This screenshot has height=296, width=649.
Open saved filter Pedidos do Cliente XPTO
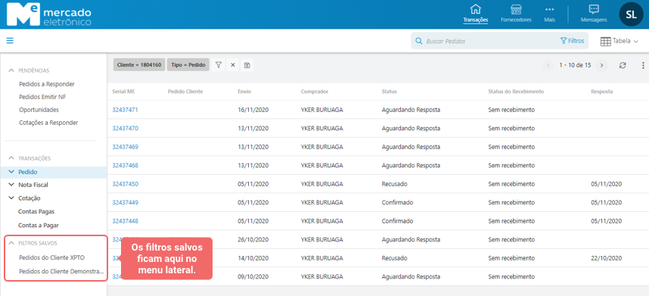click(51, 257)
